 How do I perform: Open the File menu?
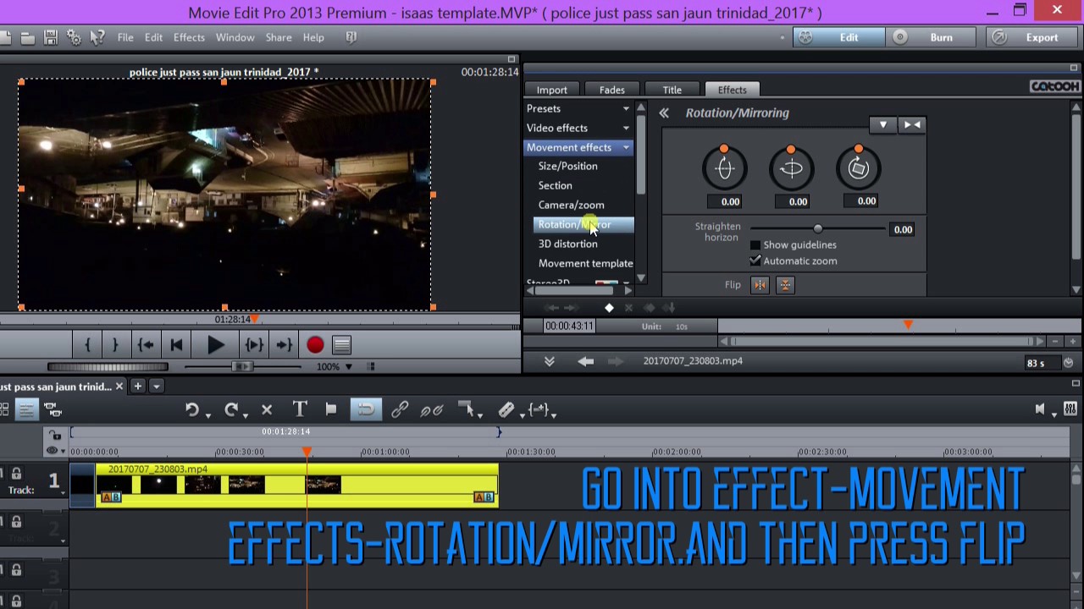[x=125, y=37]
